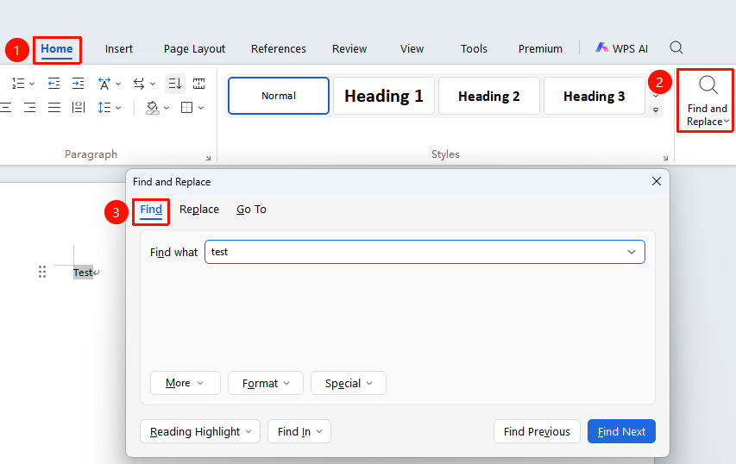Apply the Heading 1 style
Image resolution: width=736 pixels, height=464 pixels.
pos(384,96)
